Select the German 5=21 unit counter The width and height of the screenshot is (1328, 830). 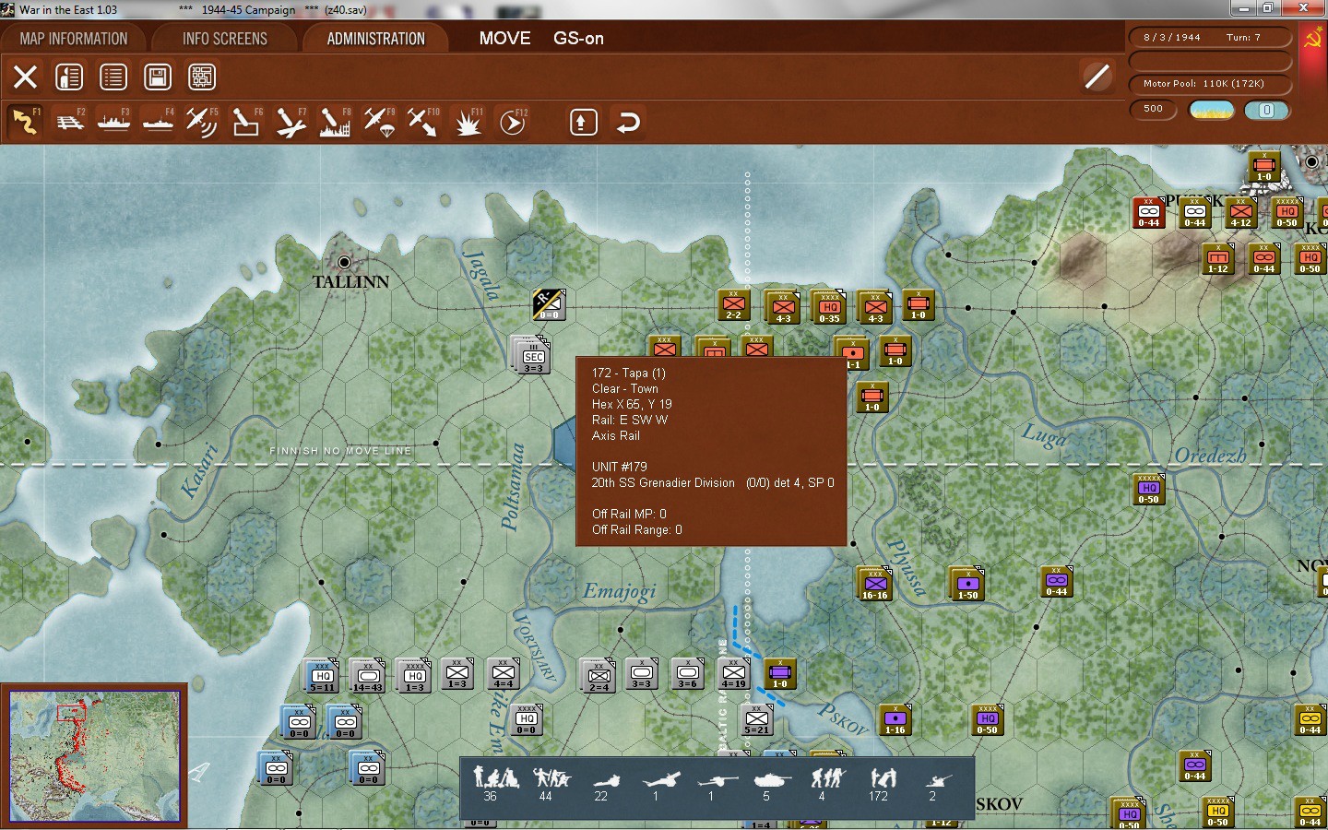tap(757, 719)
